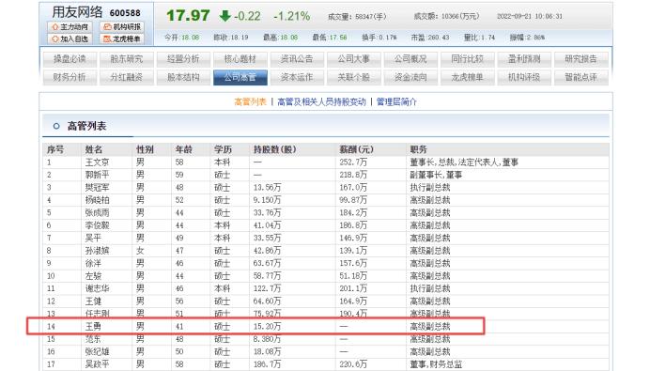Go to 分红融资 tab
Image resolution: width=650 pixels, height=371 pixels.
click(127, 78)
